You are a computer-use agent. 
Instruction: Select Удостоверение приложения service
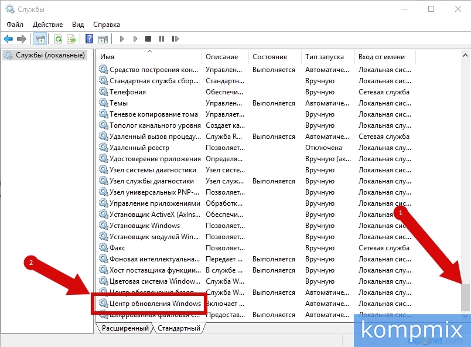point(155,159)
